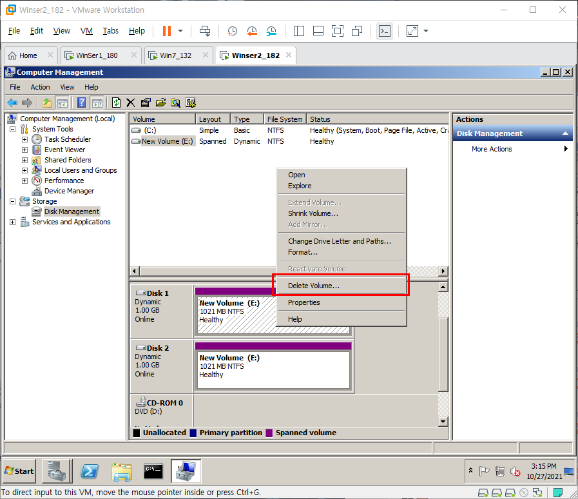The image size is (578, 499).
Task: Select Device Manager in the tree
Action: pos(69,191)
